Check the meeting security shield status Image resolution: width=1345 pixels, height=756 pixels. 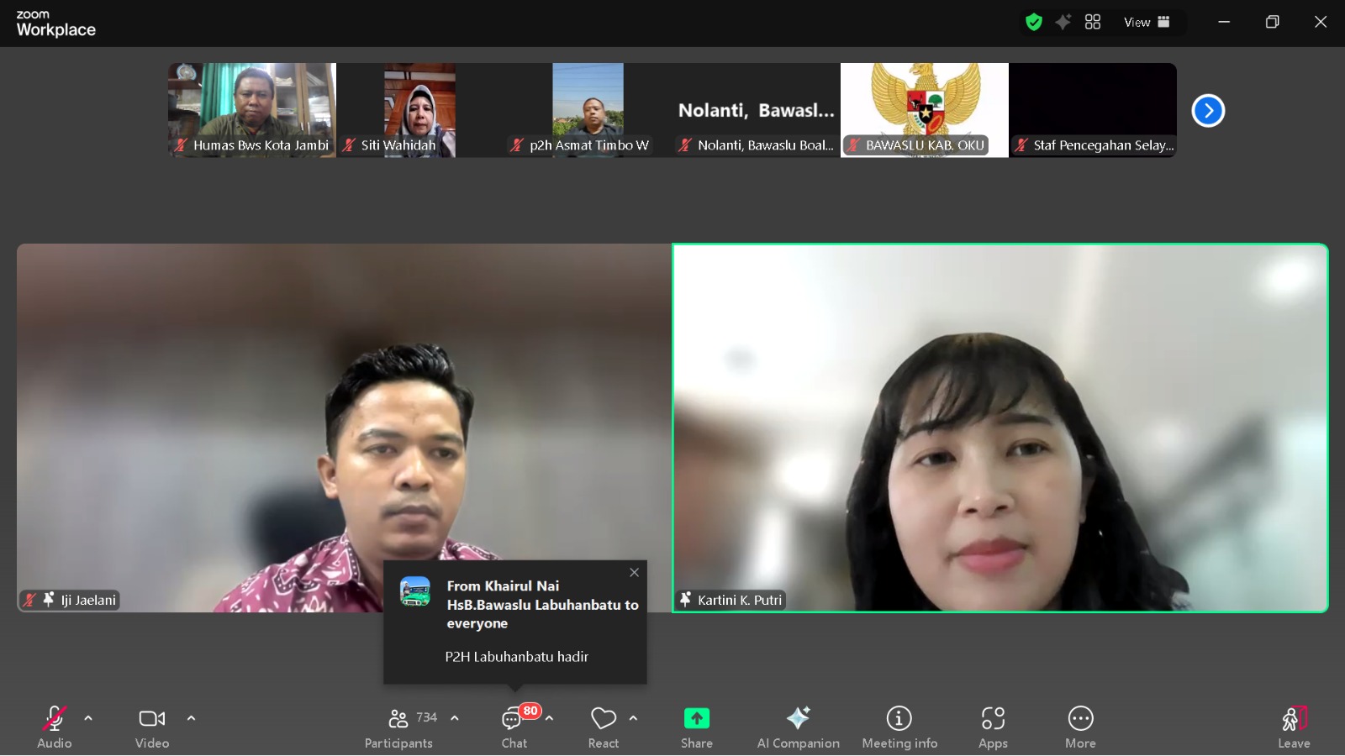1035,22
